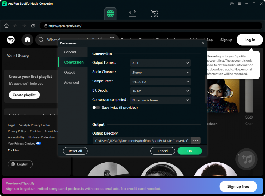Click the Legal footer link
The width and height of the screenshot is (265, 196).
click(11, 125)
